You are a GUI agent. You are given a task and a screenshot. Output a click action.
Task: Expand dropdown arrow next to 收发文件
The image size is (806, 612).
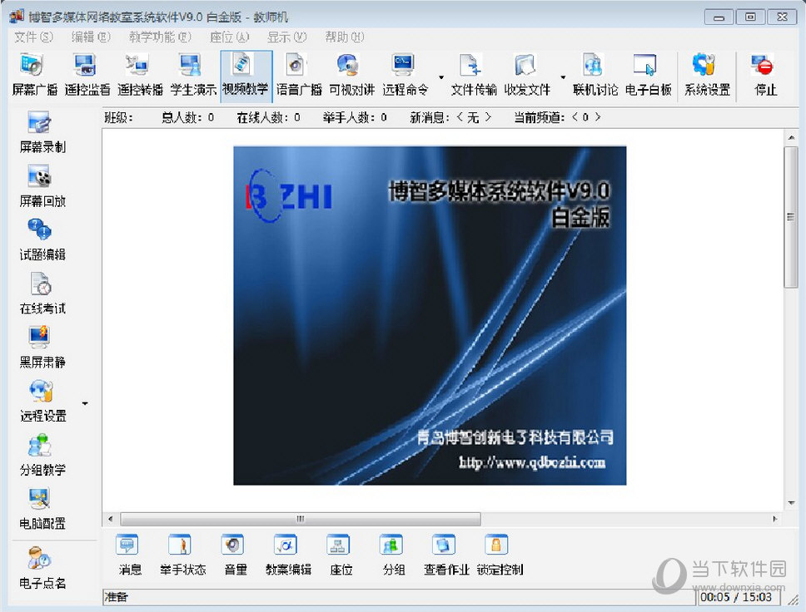tap(563, 77)
